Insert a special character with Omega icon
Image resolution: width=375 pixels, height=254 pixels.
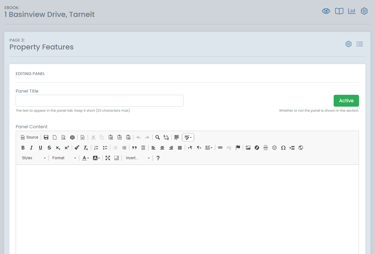283,148
